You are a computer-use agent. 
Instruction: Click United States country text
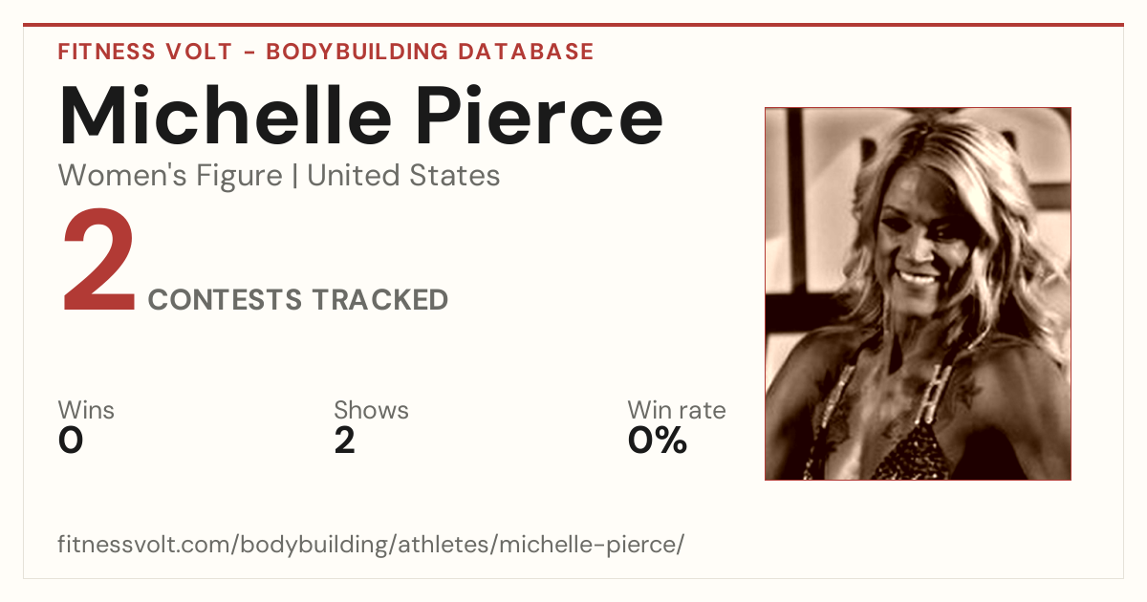(x=404, y=176)
